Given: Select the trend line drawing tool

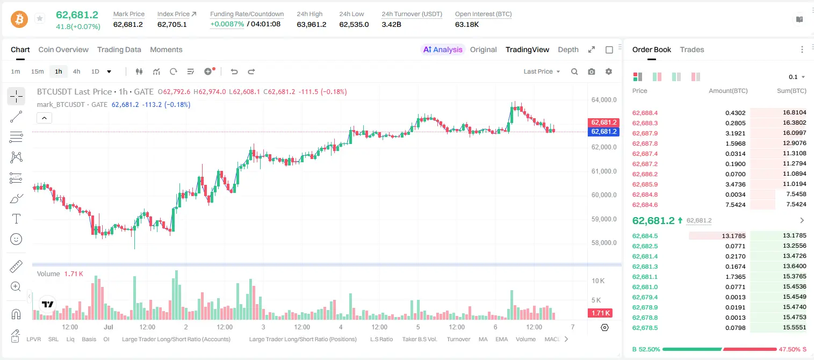Looking at the screenshot, I should (x=16, y=117).
